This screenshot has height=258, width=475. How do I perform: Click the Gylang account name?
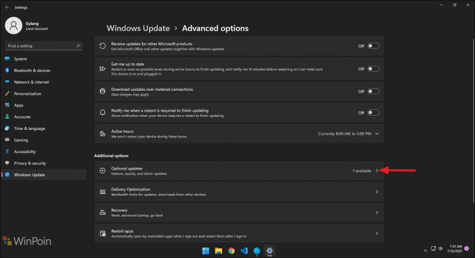point(32,23)
